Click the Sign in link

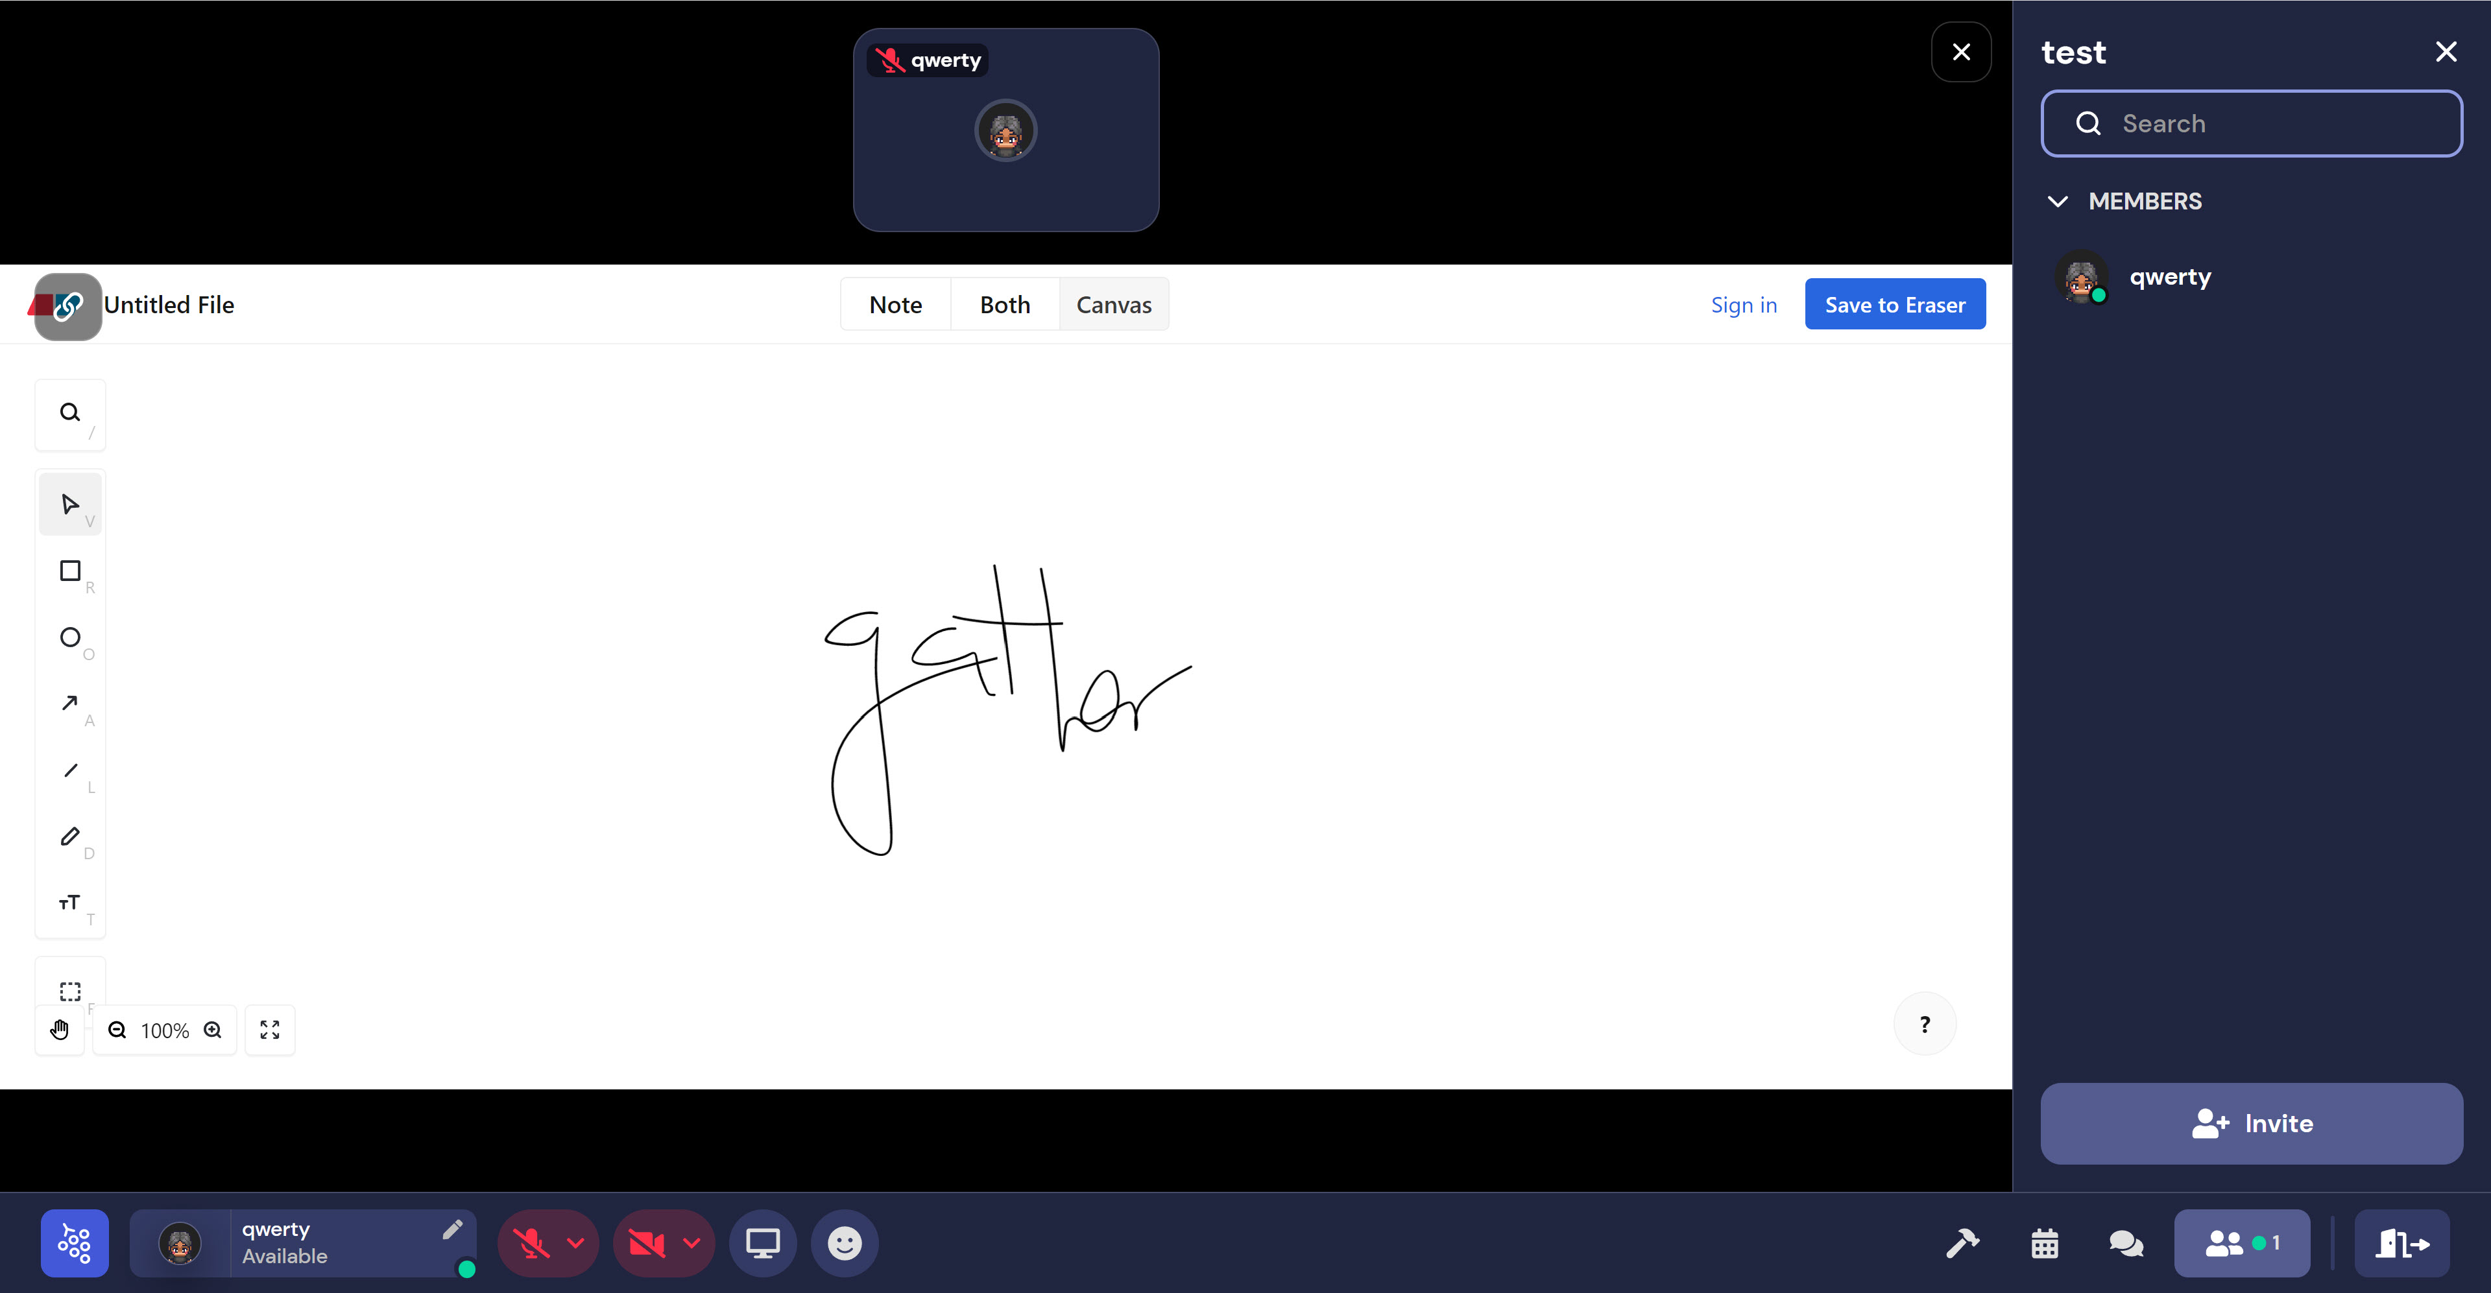(x=1744, y=304)
